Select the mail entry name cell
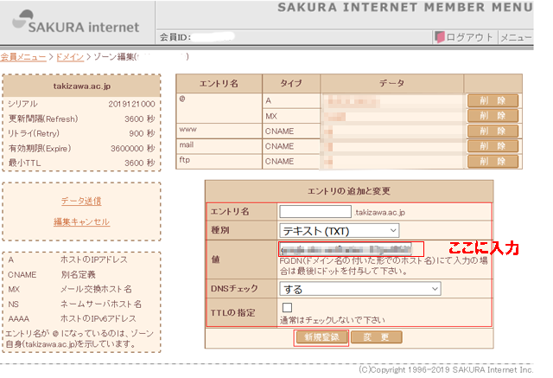Image resolution: width=553 pixels, height=378 pixels. tap(219, 146)
